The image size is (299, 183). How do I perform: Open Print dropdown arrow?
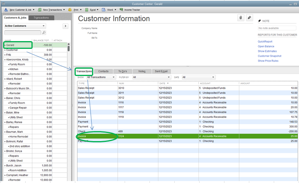81,10
